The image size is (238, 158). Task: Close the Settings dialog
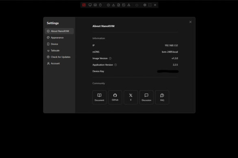[x=190, y=22]
